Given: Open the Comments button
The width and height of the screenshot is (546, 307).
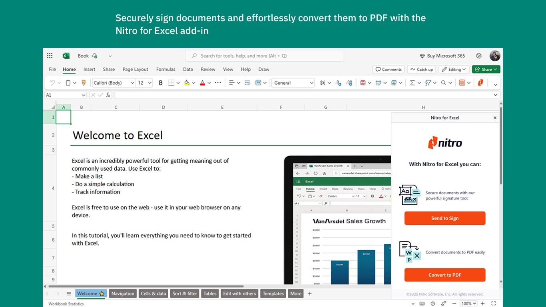Looking at the screenshot, I should [x=389, y=70].
